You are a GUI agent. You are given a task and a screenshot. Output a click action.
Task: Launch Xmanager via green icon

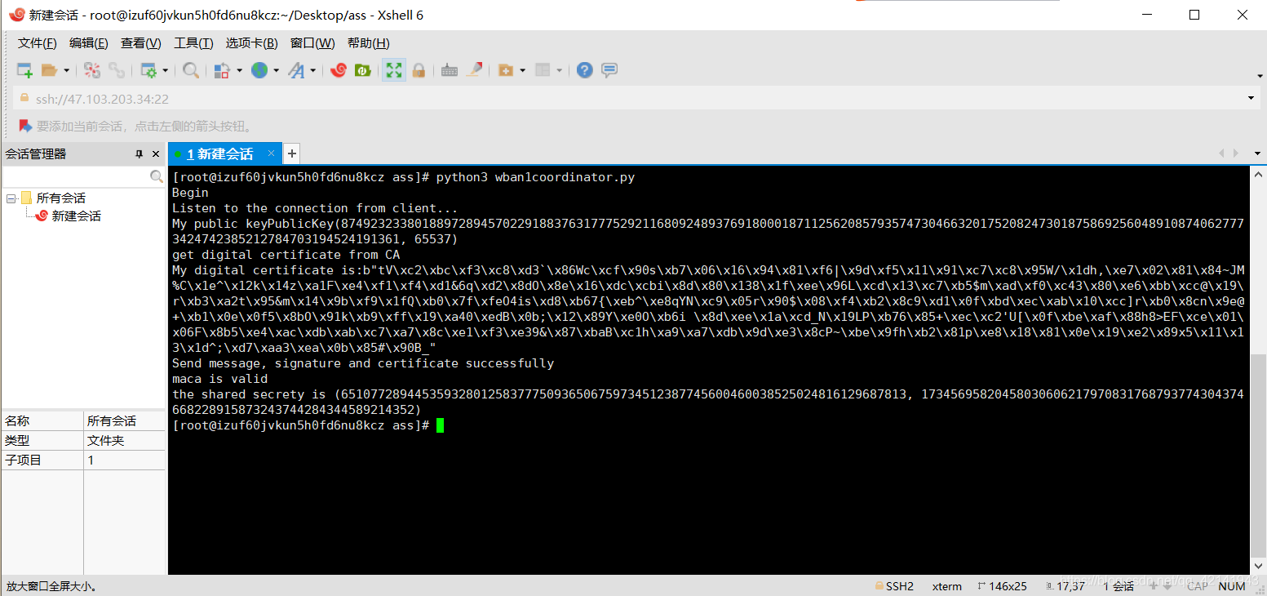click(x=363, y=70)
